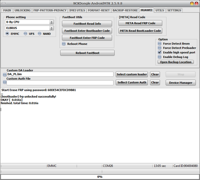Click the title bar pill button
200x180 pixels.
tap(4, 3)
